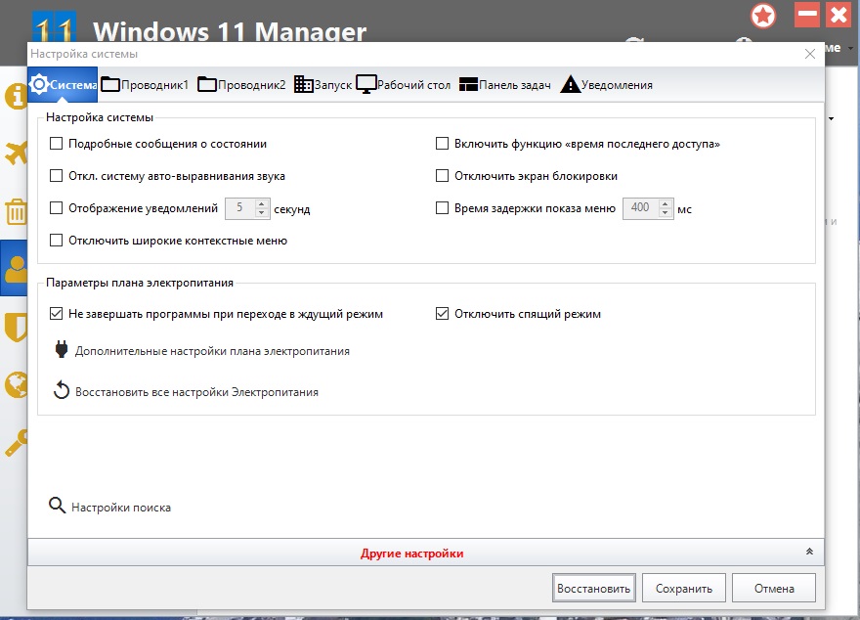Image resolution: width=860 pixels, height=620 pixels.
Task: Click the key icon in left sidebar
Action: [15, 442]
